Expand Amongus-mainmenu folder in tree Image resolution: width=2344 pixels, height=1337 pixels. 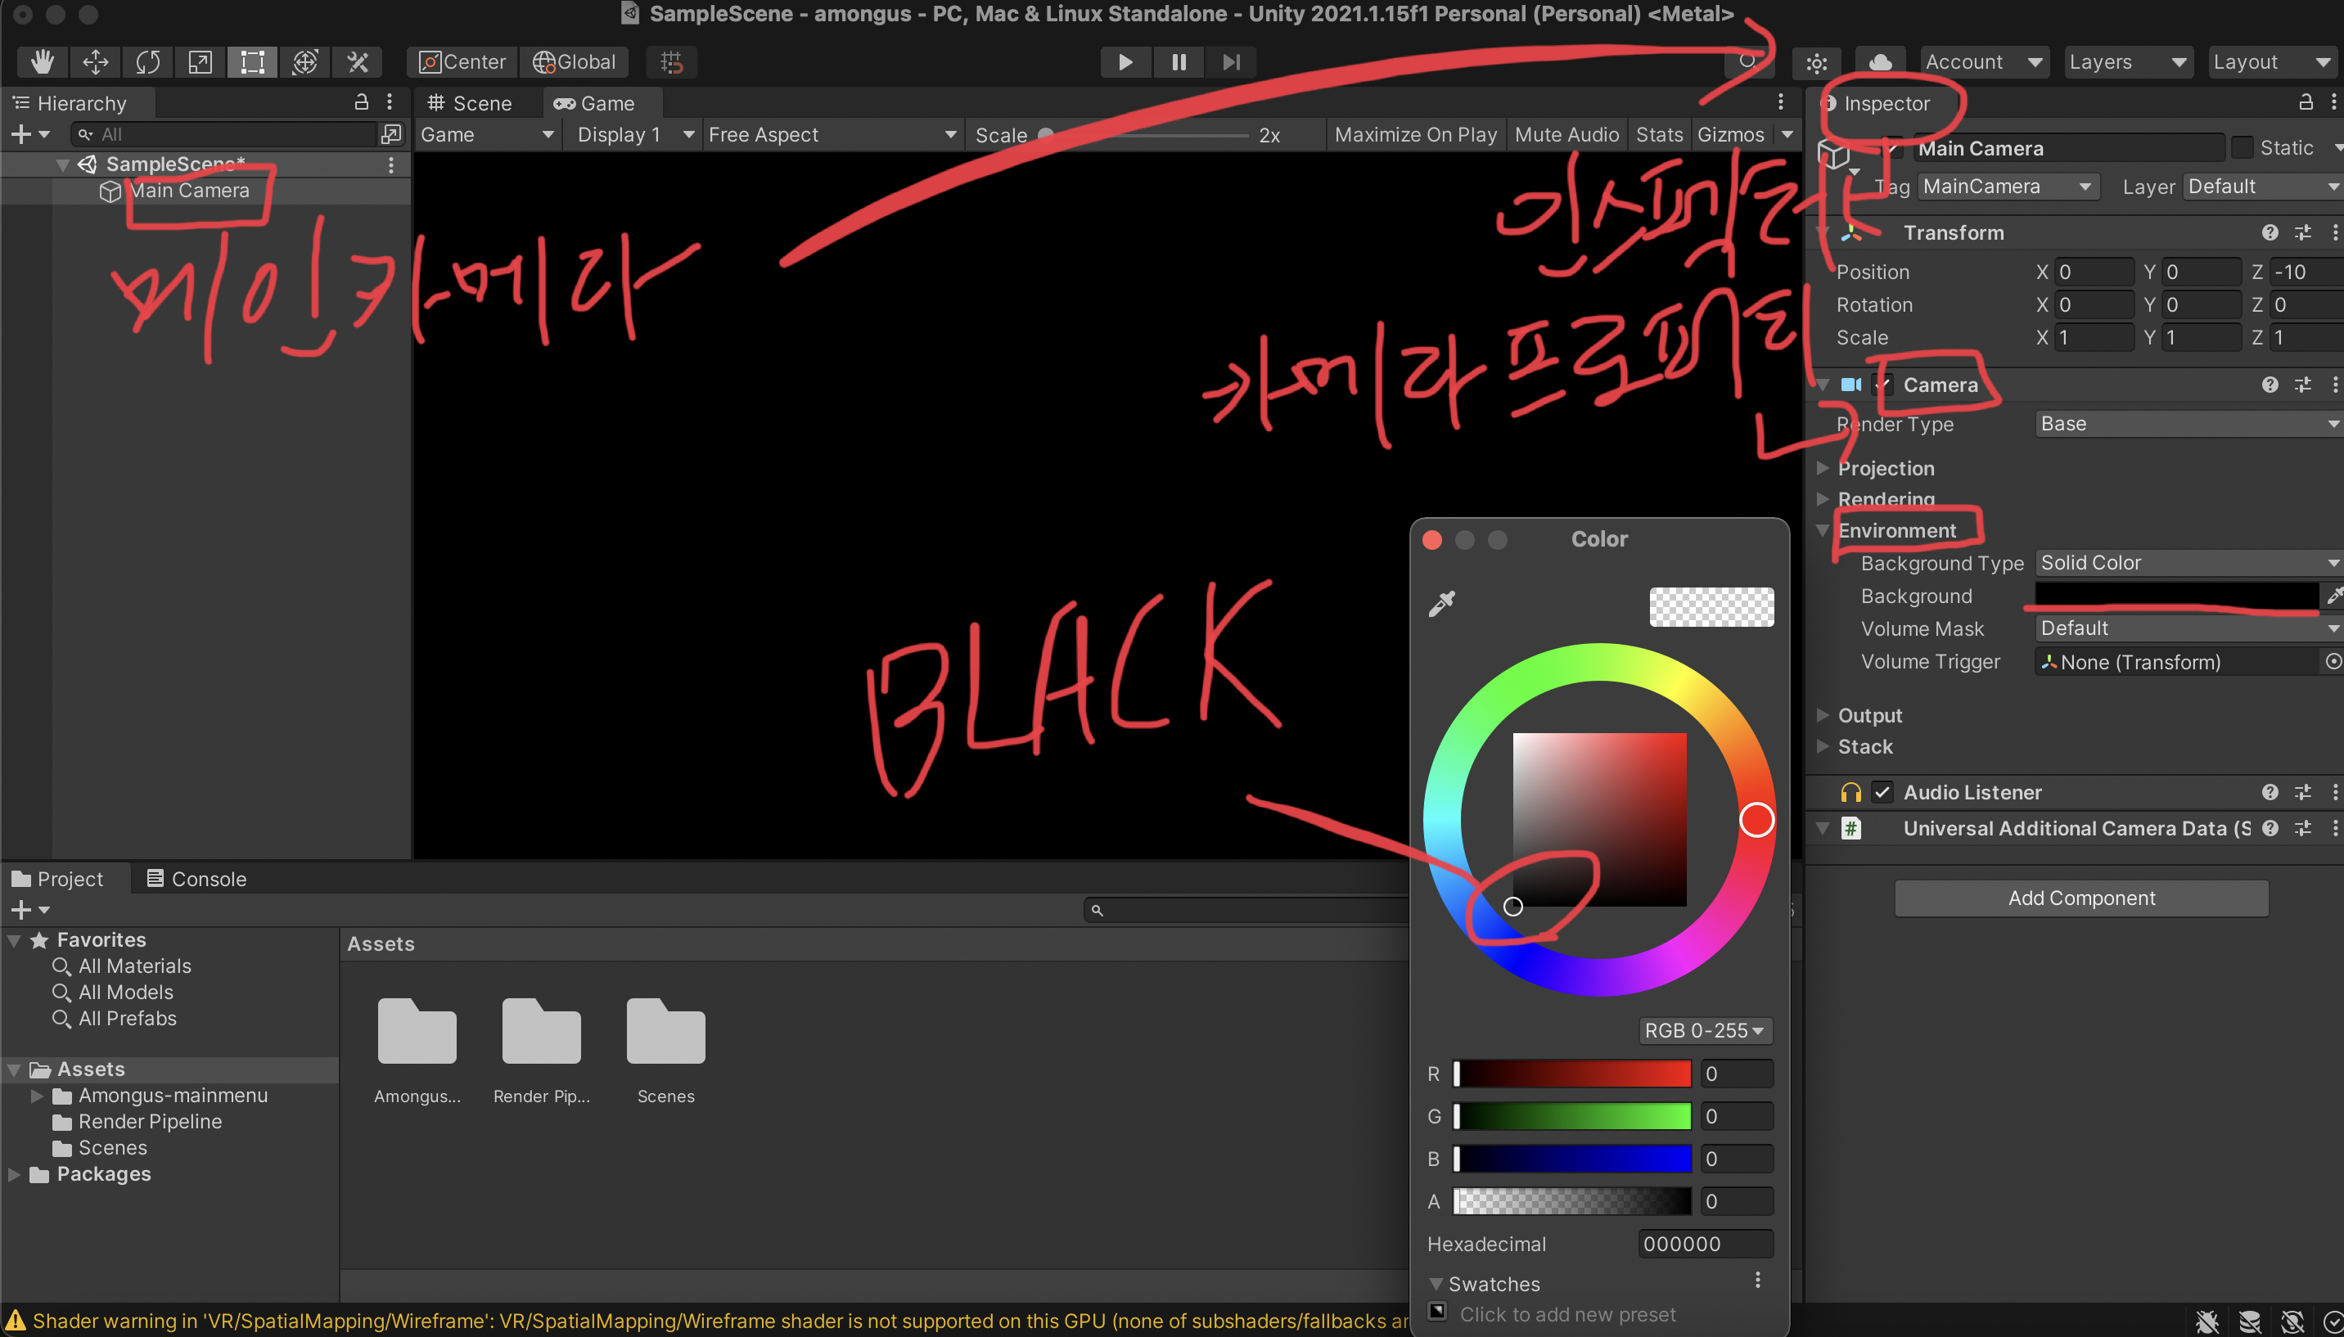[37, 1096]
